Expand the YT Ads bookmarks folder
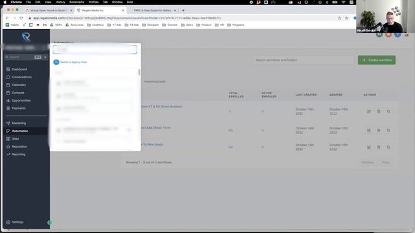This screenshot has height=233, width=415. pyautogui.click(x=114, y=25)
